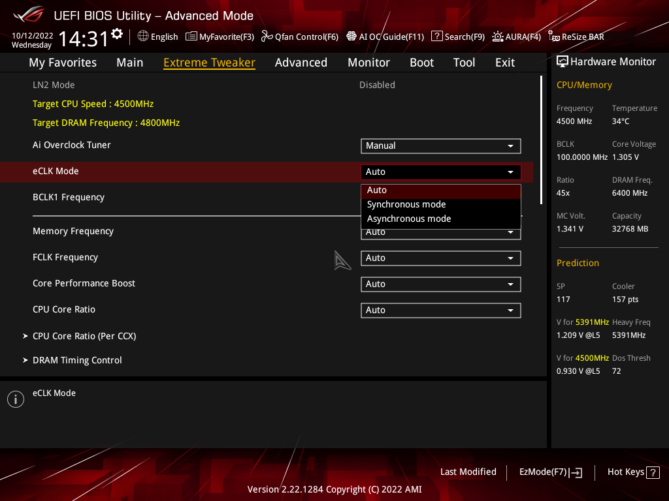669x501 pixels.
Task: Click the 10/12/2022 Wednesday date
Action: tap(32, 40)
